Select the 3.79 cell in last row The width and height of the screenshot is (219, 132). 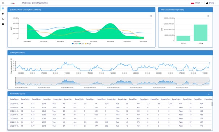coord(96,126)
